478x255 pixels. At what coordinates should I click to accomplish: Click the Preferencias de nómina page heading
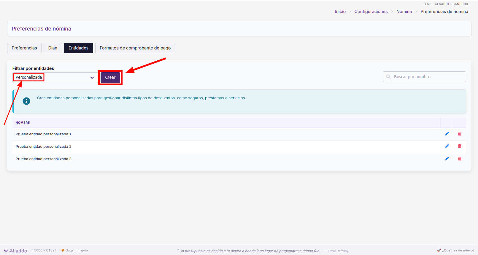[42, 29]
